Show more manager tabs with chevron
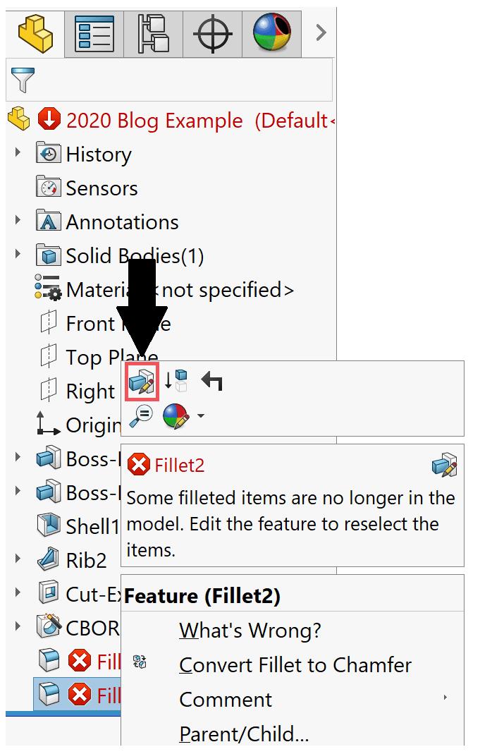Image resolution: width=492 pixels, height=754 pixels. coord(321,33)
